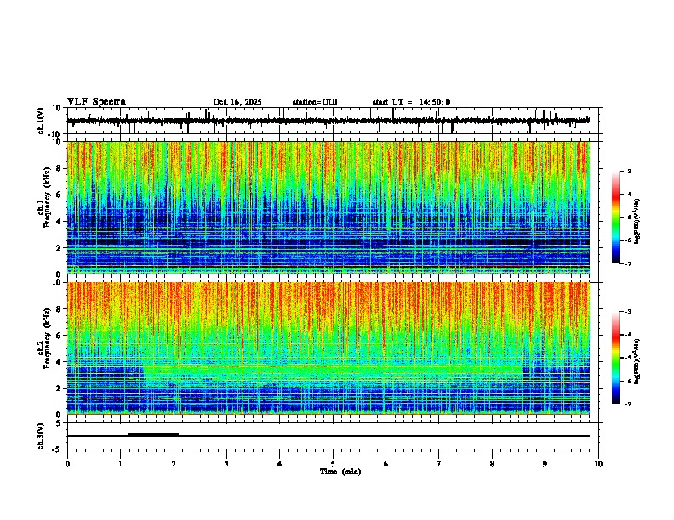
Task: Click tick label "7" on the Time axis
Action: [x=439, y=464]
